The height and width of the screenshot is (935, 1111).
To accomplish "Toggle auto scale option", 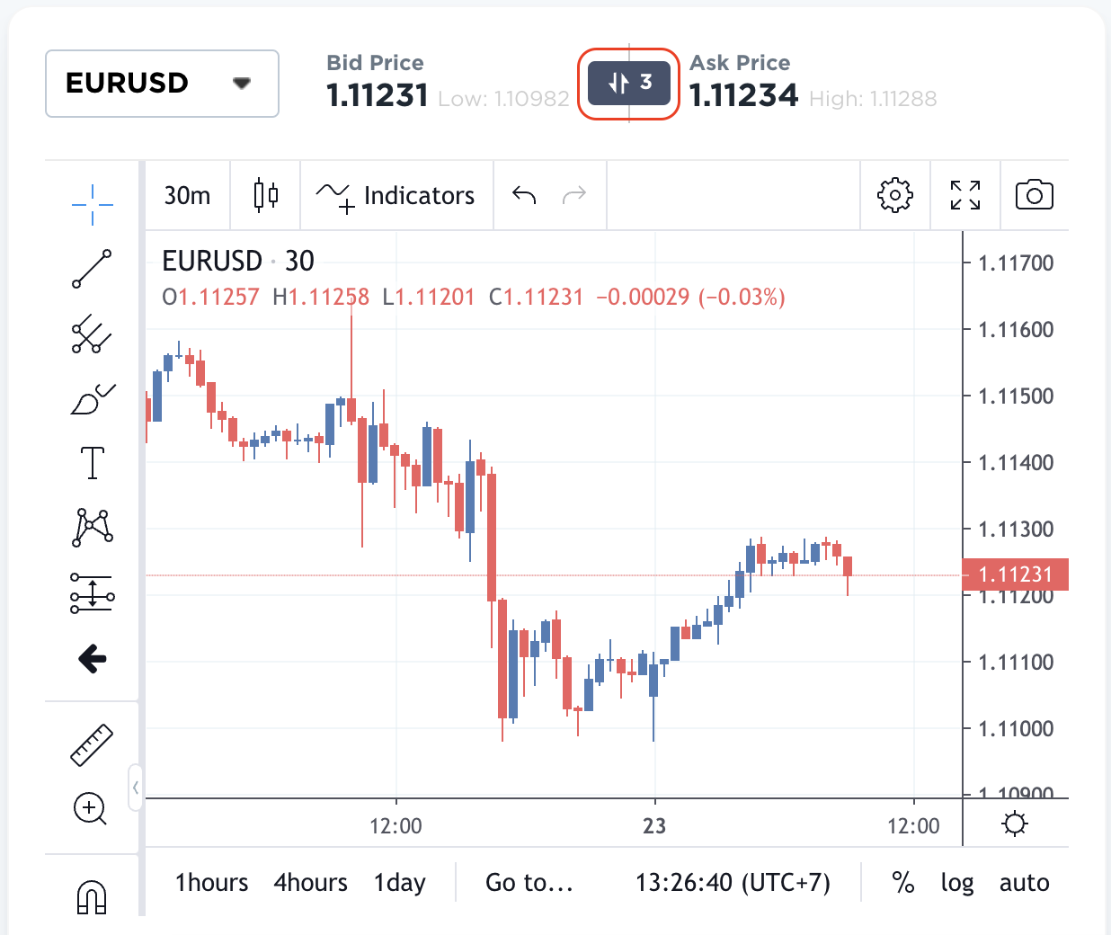I will [1024, 883].
